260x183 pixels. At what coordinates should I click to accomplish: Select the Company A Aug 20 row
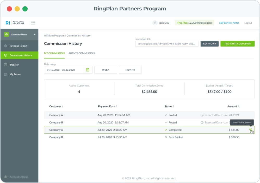click(x=149, y=115)
